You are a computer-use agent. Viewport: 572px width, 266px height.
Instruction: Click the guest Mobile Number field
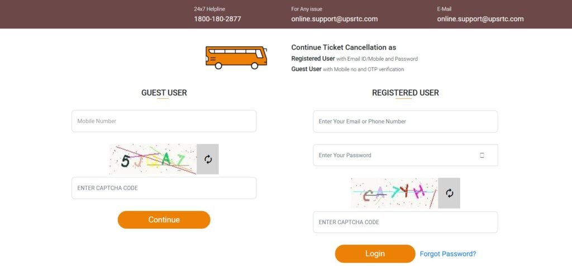(x=164, y=121)
